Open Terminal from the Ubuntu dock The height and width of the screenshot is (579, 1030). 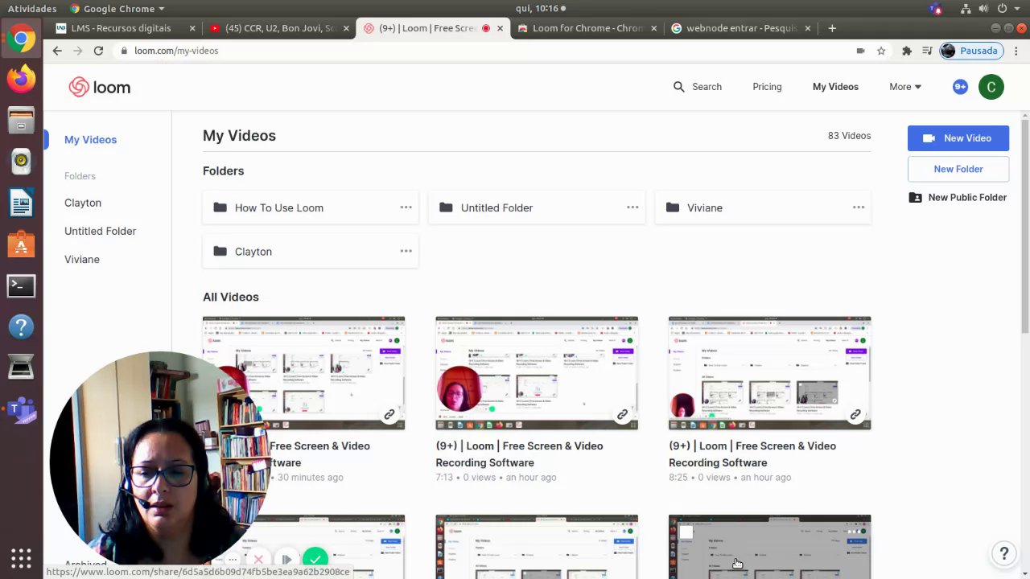[21, 285]
